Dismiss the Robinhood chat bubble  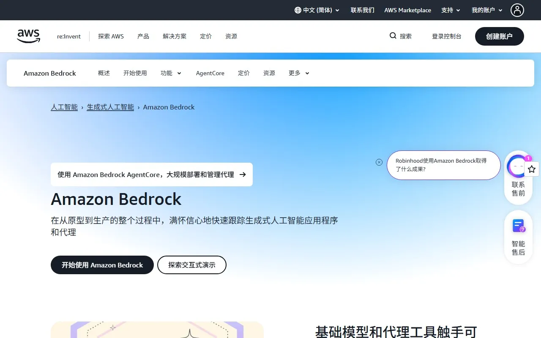point(379,162)
